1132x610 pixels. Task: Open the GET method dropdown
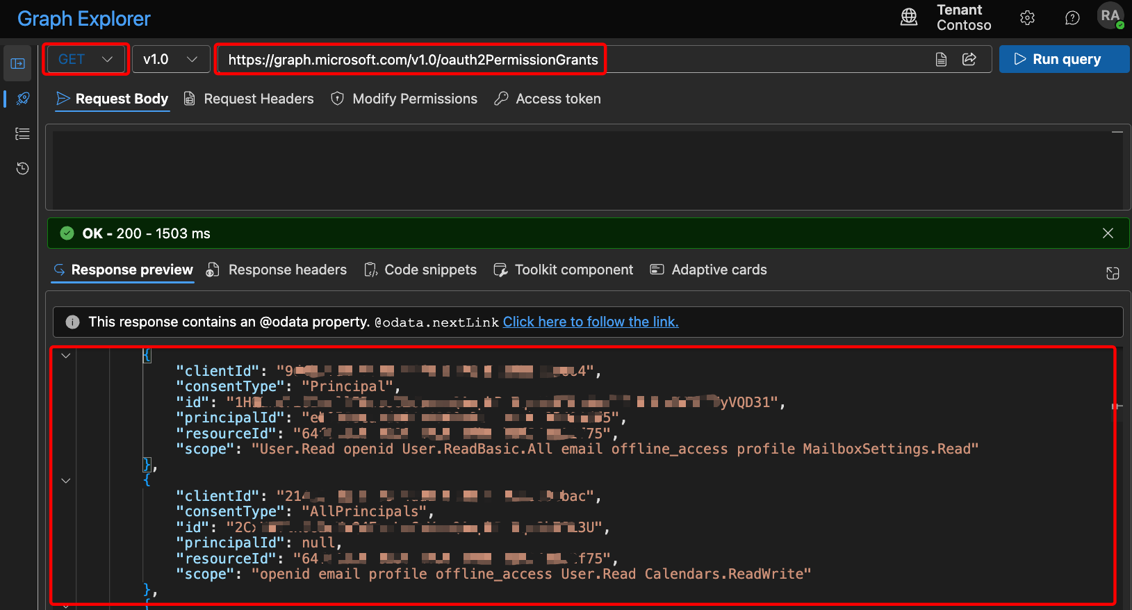[85, 60]
